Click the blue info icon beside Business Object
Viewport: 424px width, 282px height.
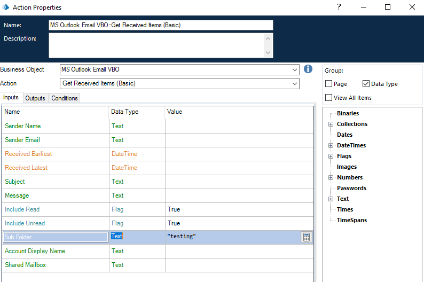[x=308, y=69]
